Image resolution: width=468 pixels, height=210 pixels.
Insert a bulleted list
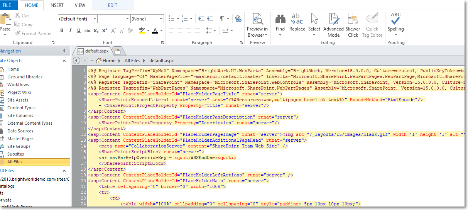point(172,19)
